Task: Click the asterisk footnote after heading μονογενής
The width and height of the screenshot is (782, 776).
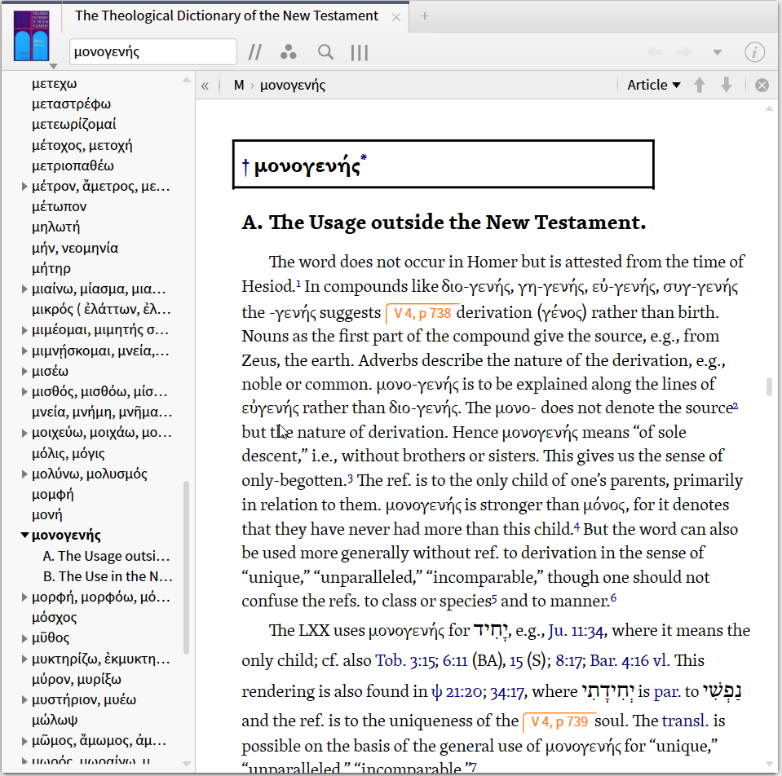Action: click(364, 157)
